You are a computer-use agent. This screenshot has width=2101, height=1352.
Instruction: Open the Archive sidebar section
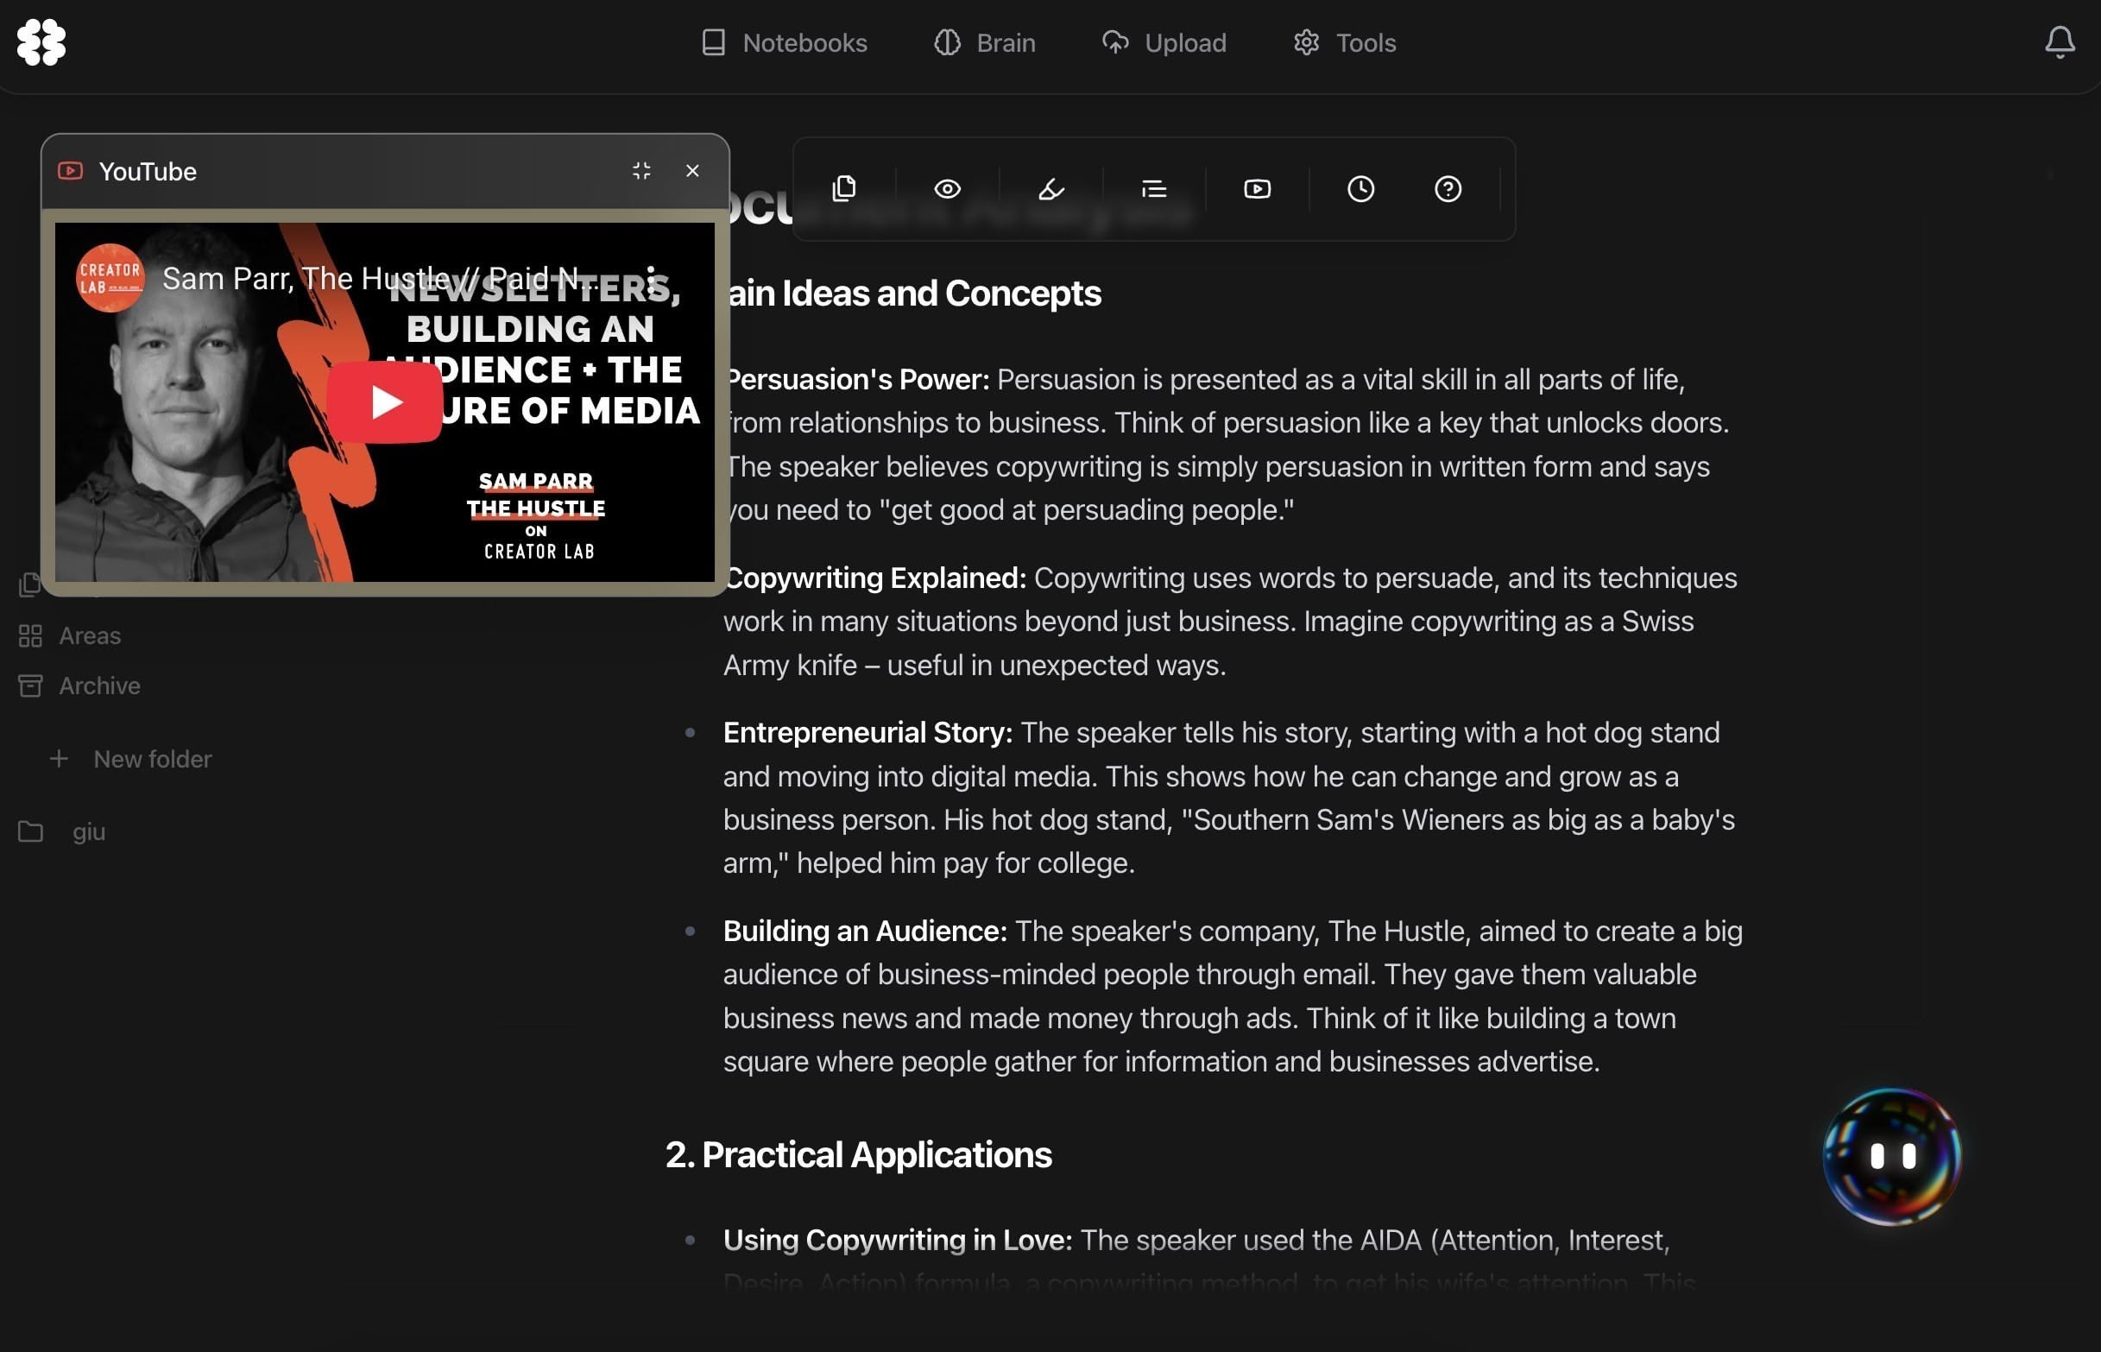pos(98,685)
